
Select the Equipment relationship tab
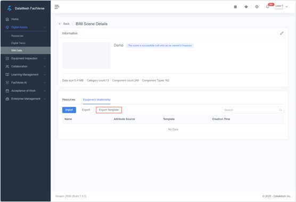[97, 100]
